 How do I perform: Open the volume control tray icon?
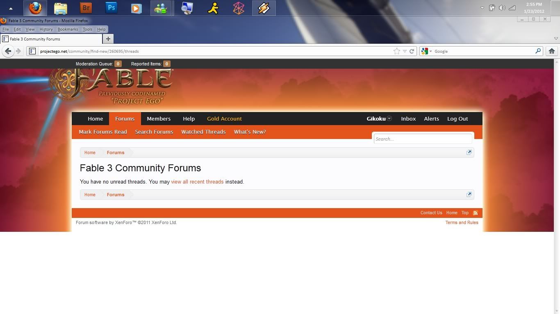(502, 8)
